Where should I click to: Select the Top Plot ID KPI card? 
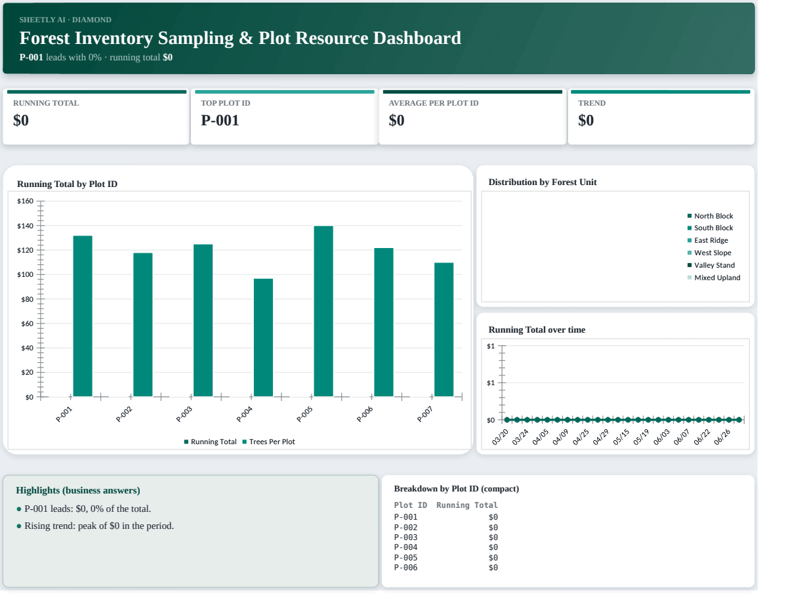pos(284,117)
